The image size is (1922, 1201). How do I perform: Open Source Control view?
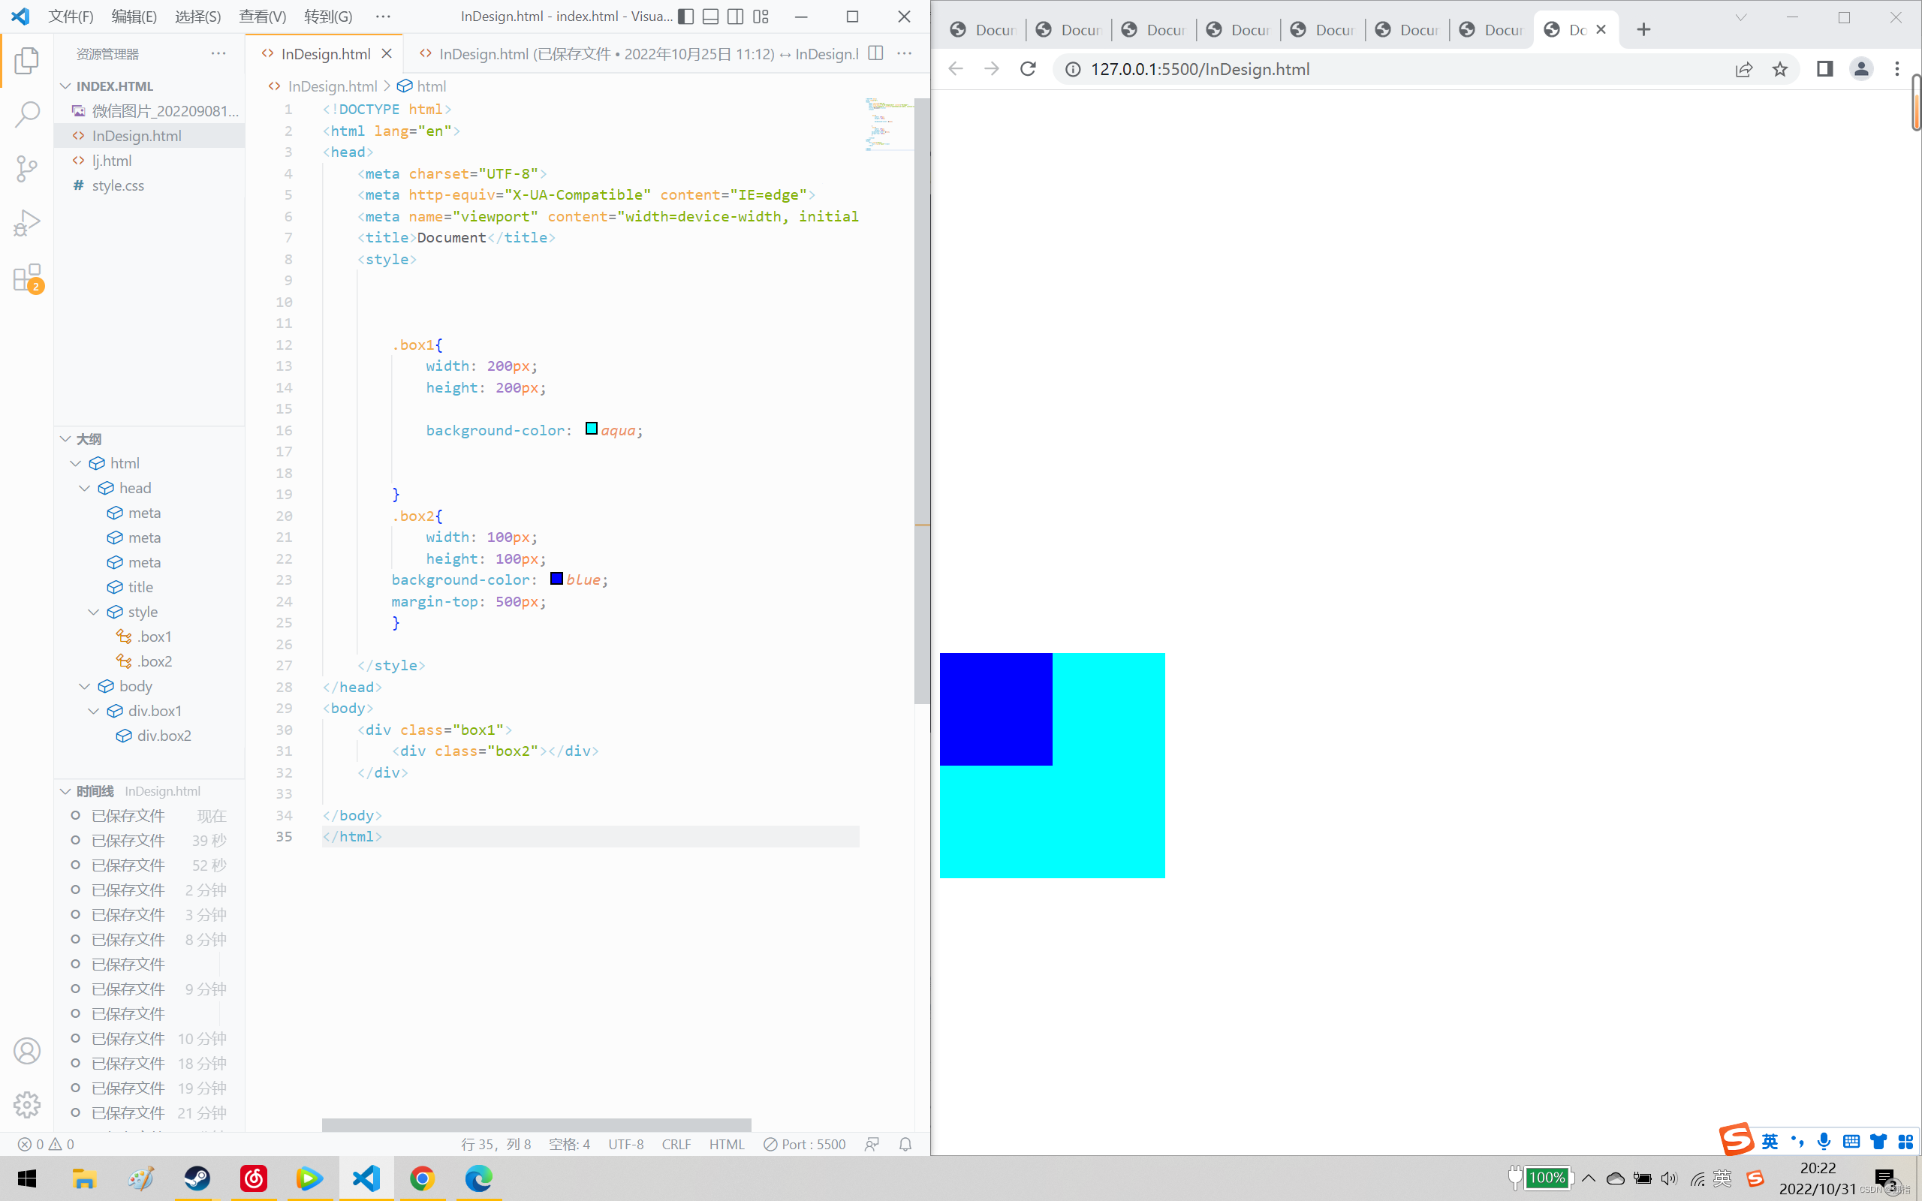[27, 168]
